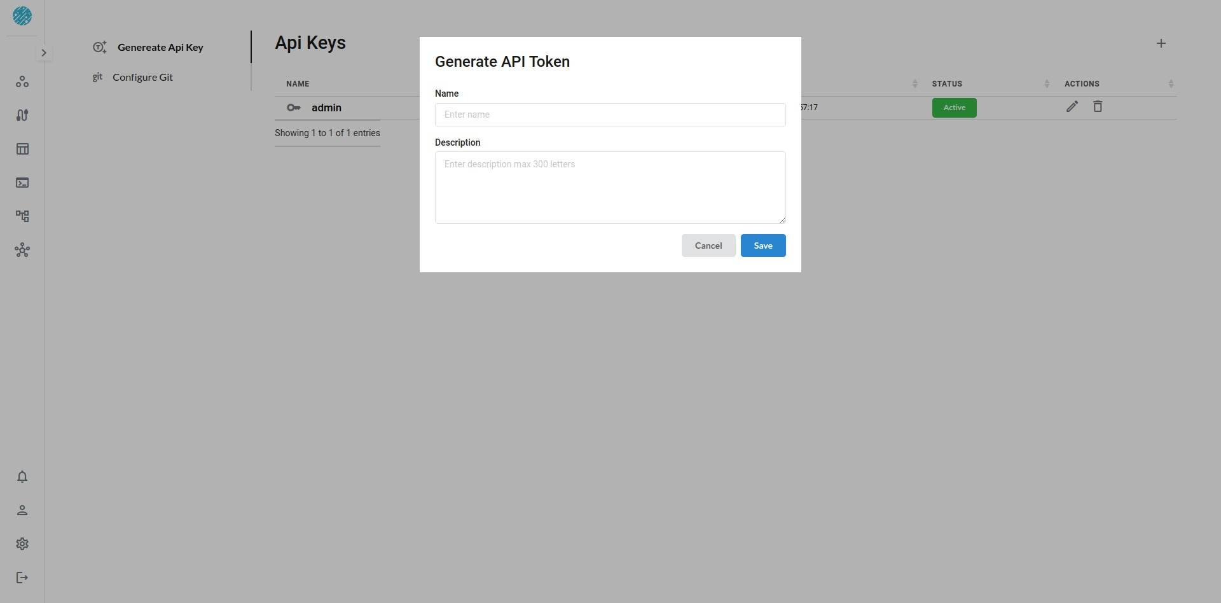The width and height of the screenshot is (1221, 603).
Task: Select the workflow diagram sidebar icon
Action: tap(22, 216)
